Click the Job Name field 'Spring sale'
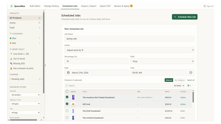221x124 pixels. [129, 39]
